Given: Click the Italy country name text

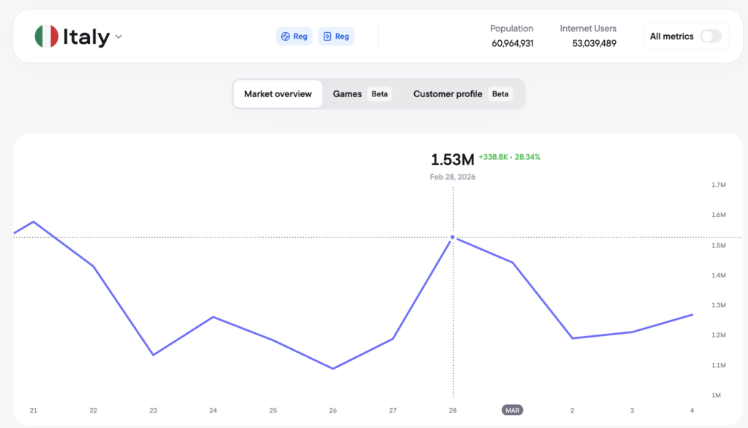Looking at the screenshot, I should pyautogui.click(x=86, y=37).
